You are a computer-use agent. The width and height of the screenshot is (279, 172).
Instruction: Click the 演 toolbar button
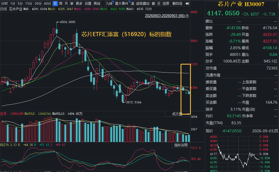tap(132, 3)
